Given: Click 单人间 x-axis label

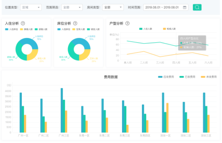Looking at the screenshot, I should 128,63.
